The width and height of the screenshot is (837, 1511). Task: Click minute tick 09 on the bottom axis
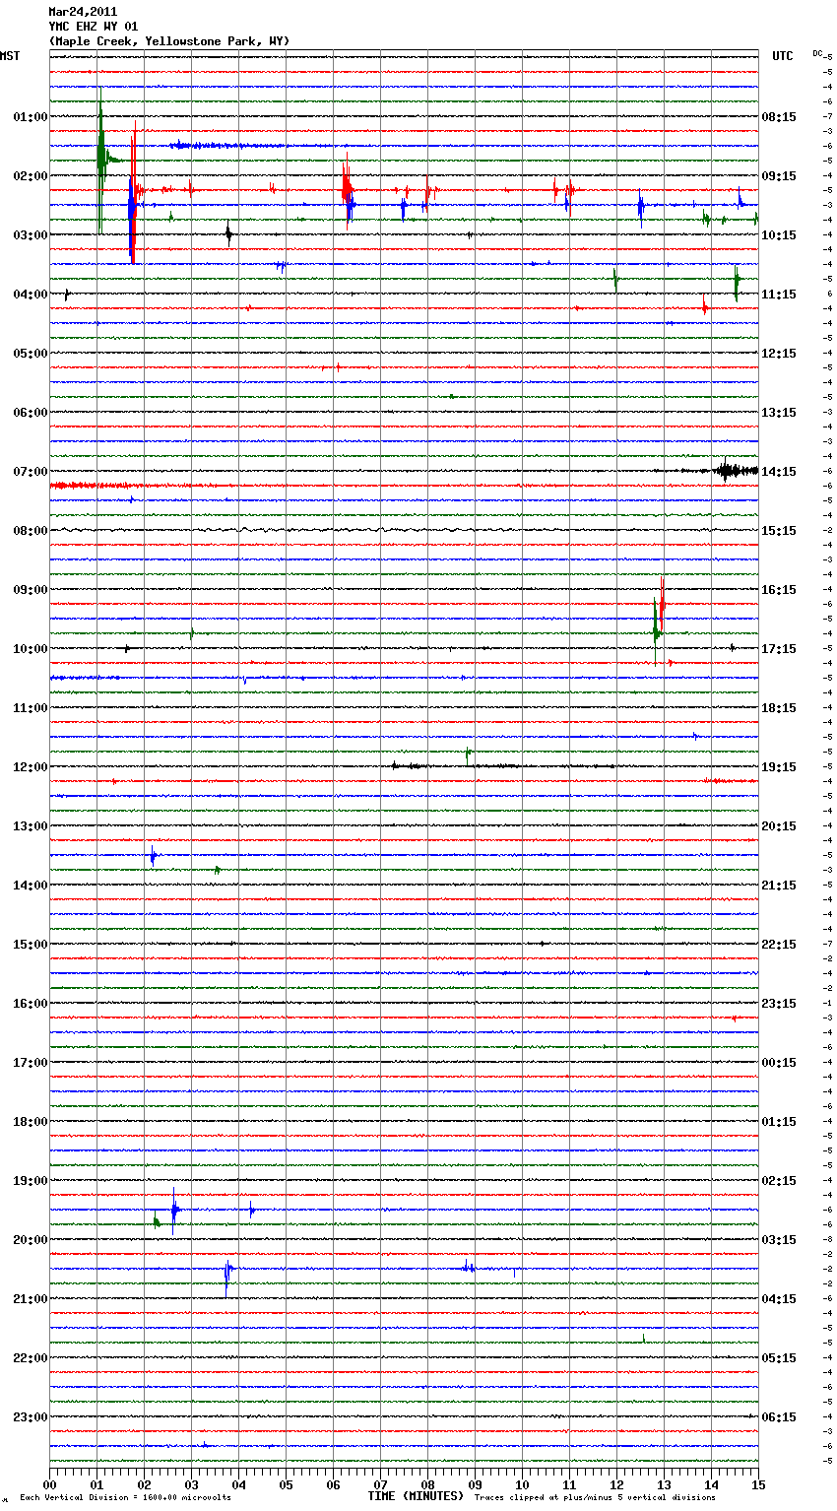point(476,1484)
